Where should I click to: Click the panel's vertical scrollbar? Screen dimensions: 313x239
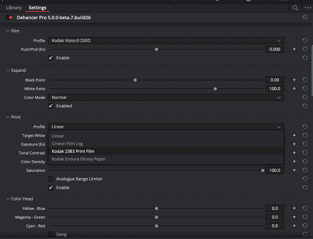pyautogui.click(x=312, y=71)
